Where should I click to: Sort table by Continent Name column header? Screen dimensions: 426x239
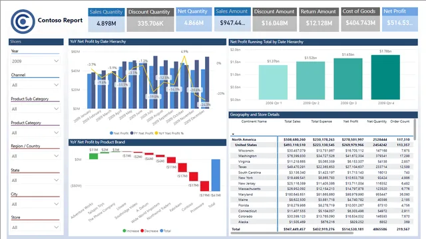tap(254, 121)
